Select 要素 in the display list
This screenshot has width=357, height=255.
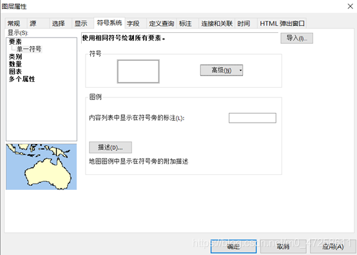15,42
